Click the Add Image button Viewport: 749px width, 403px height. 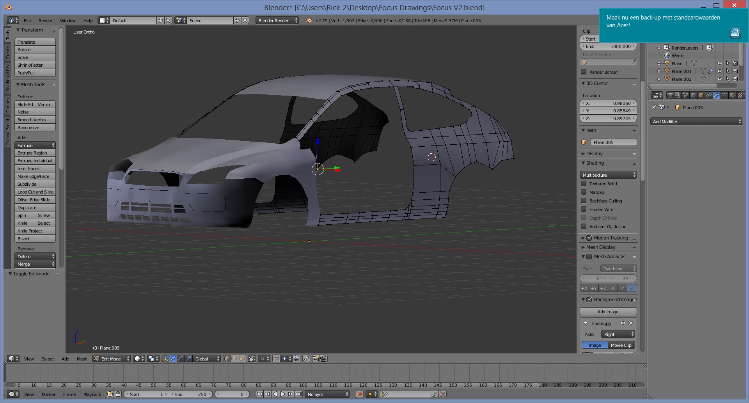tap(608, 312)
